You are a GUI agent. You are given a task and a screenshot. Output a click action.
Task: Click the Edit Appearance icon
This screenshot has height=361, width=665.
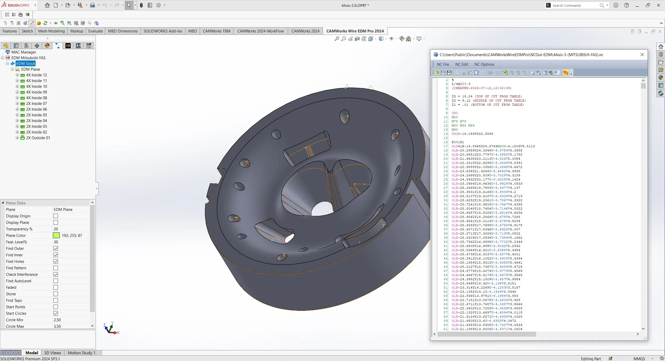402,39
